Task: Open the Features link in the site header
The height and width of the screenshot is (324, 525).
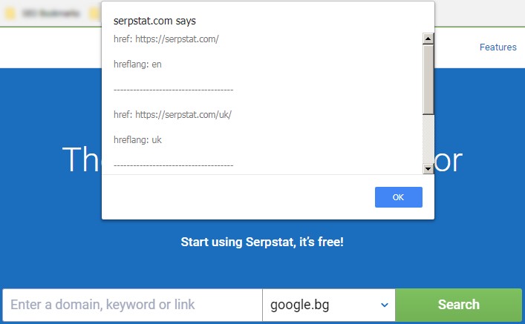Action: click(x=498, y=47)
